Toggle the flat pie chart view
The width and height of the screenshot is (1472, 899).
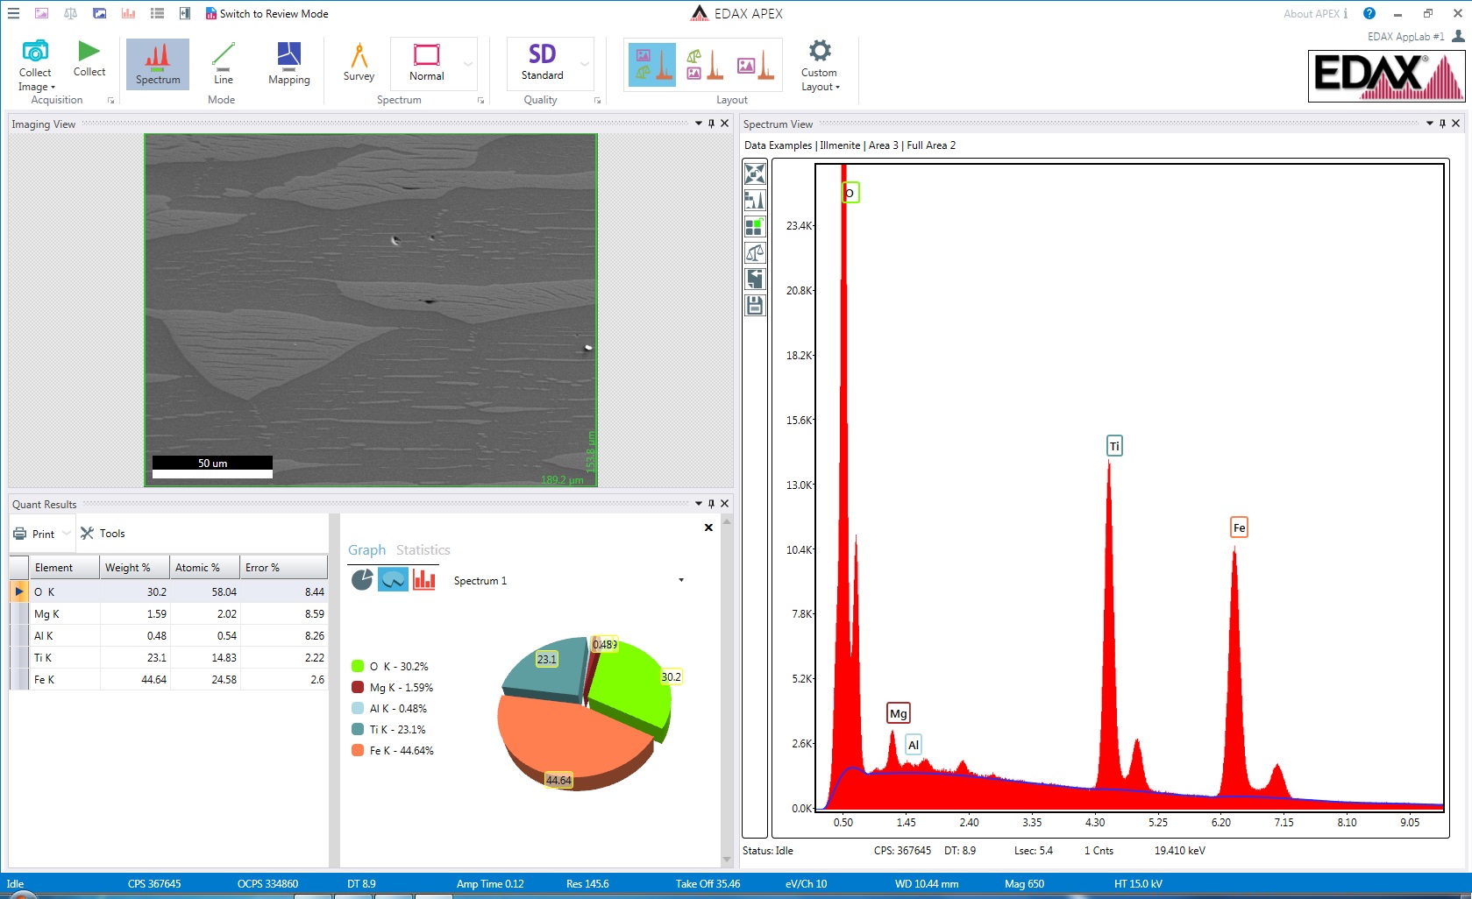pyautogui.click(x=362, y=580)
